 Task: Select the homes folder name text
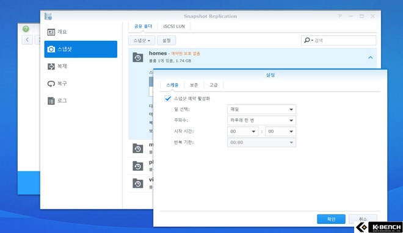pos(158,53)
